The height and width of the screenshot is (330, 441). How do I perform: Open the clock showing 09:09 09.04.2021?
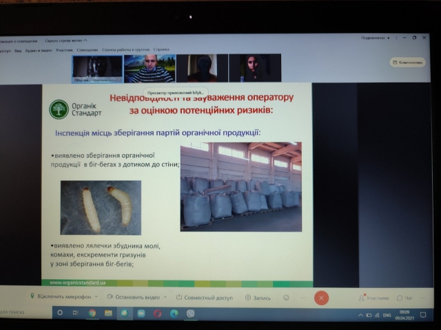pyautogui.click(x=404, y=315)
